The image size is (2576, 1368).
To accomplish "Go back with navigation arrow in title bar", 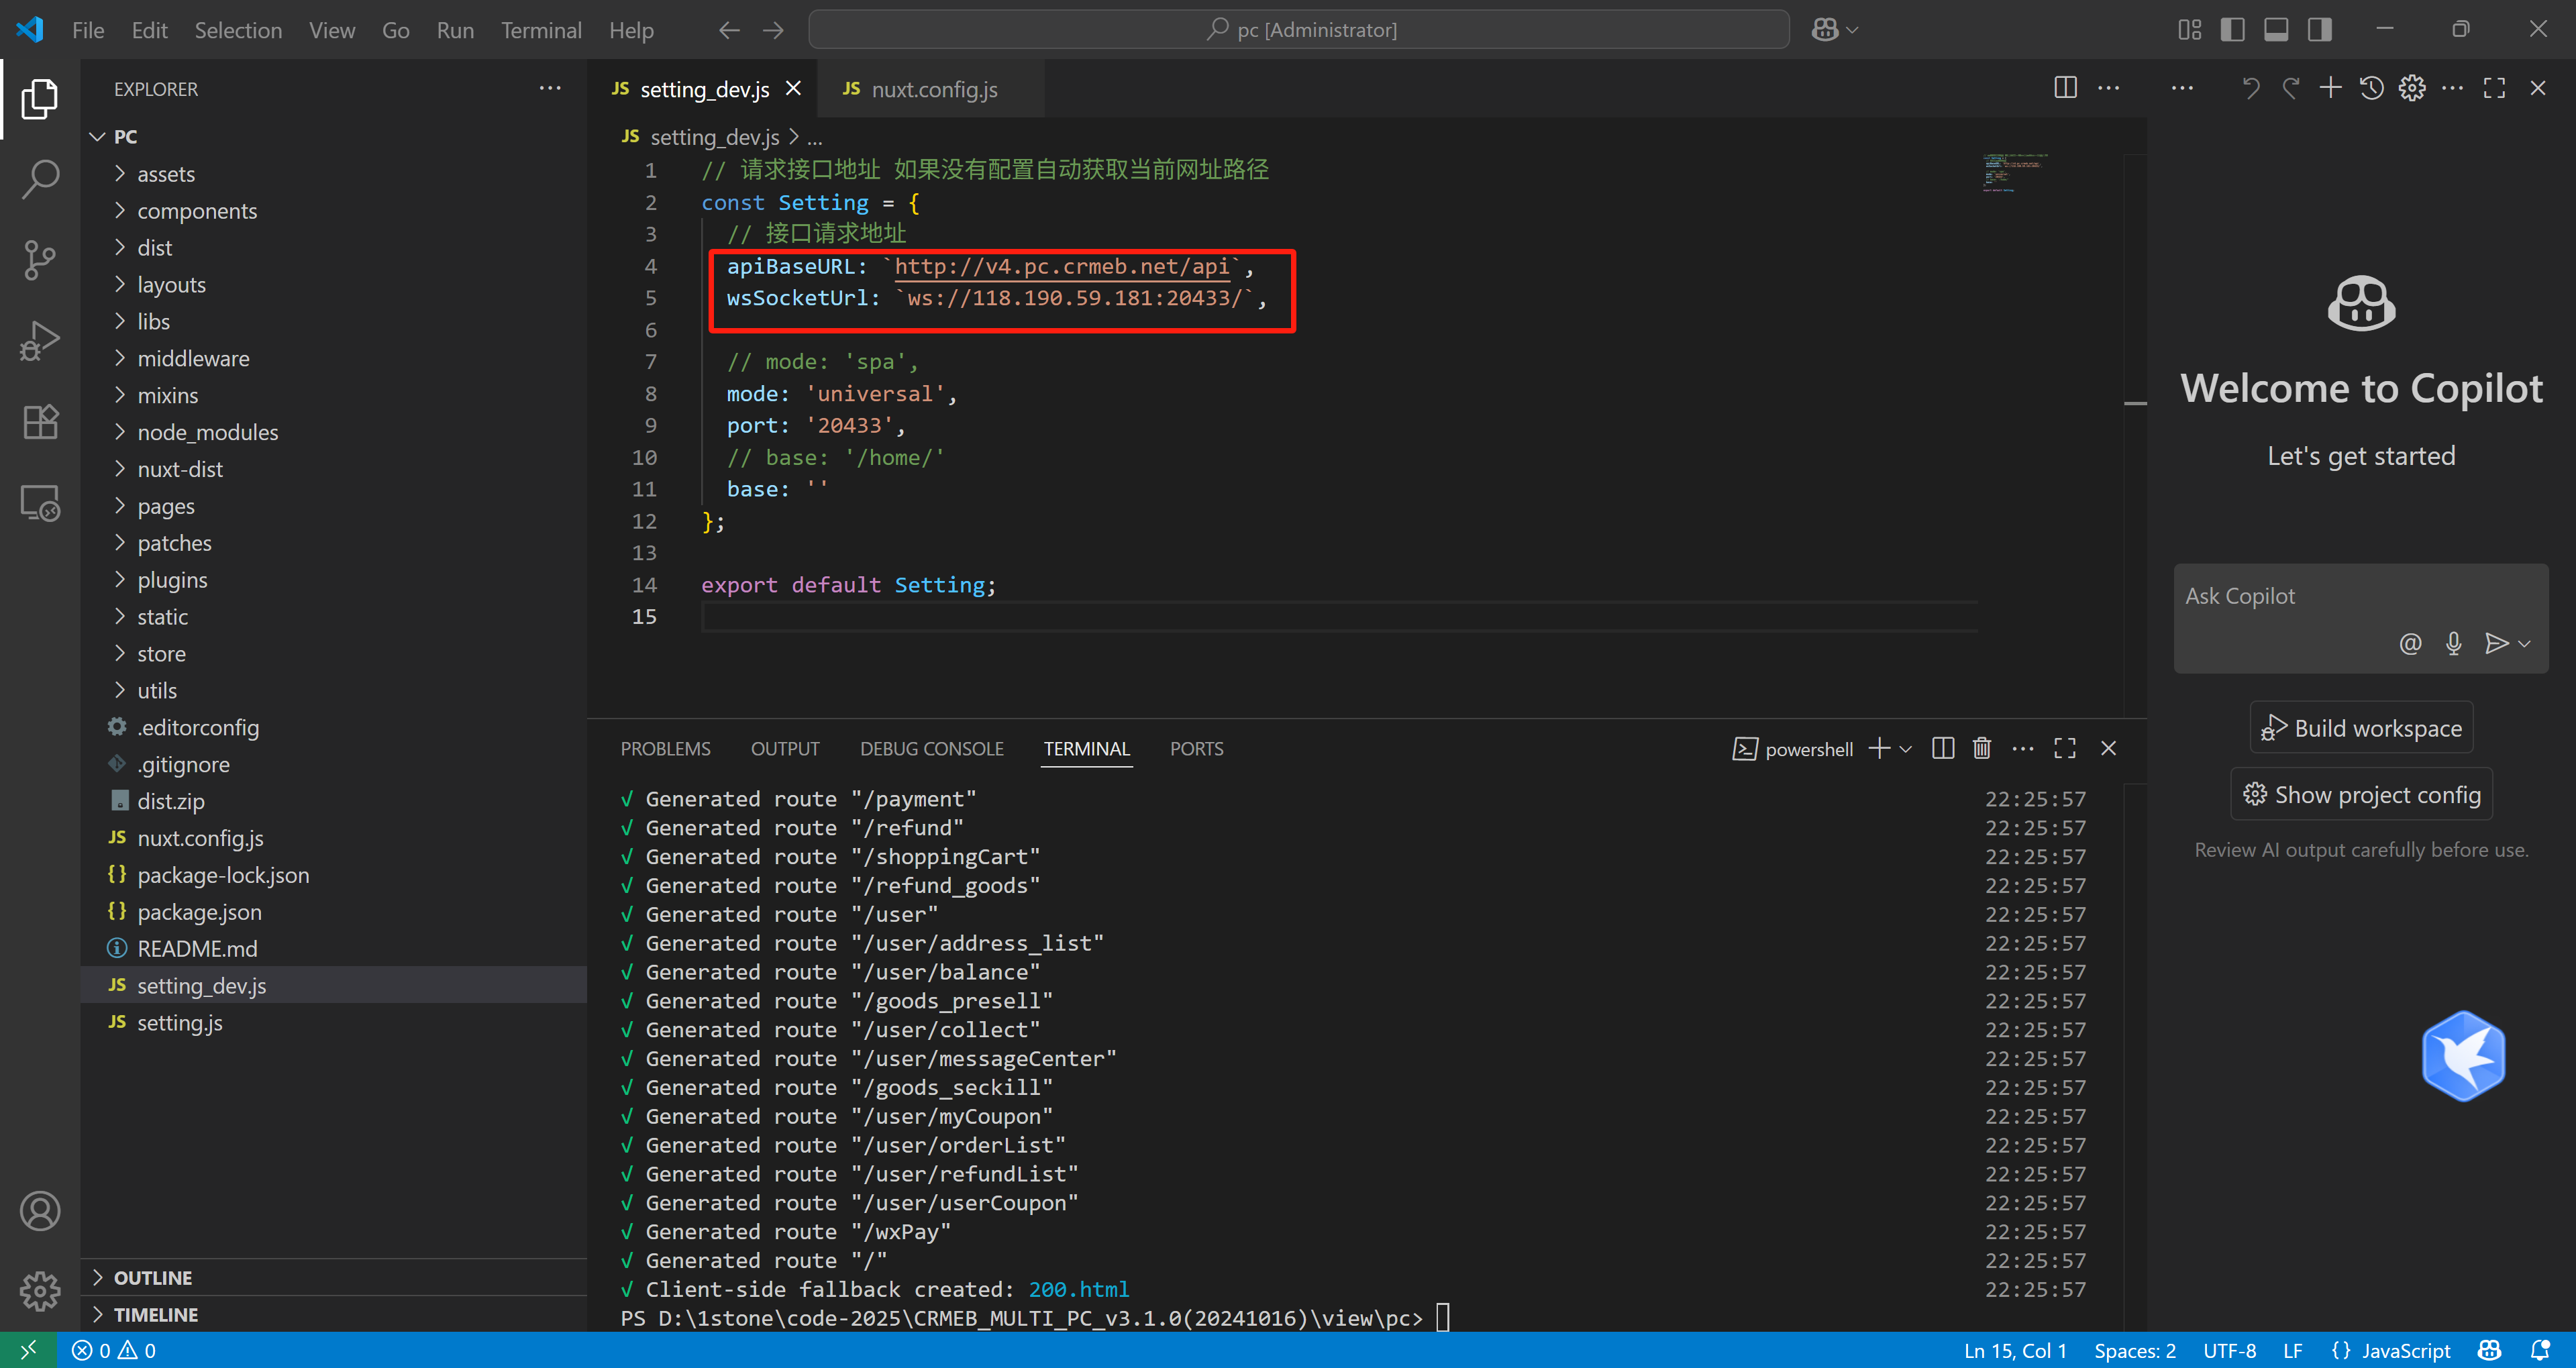I will (x=729, y=30).
